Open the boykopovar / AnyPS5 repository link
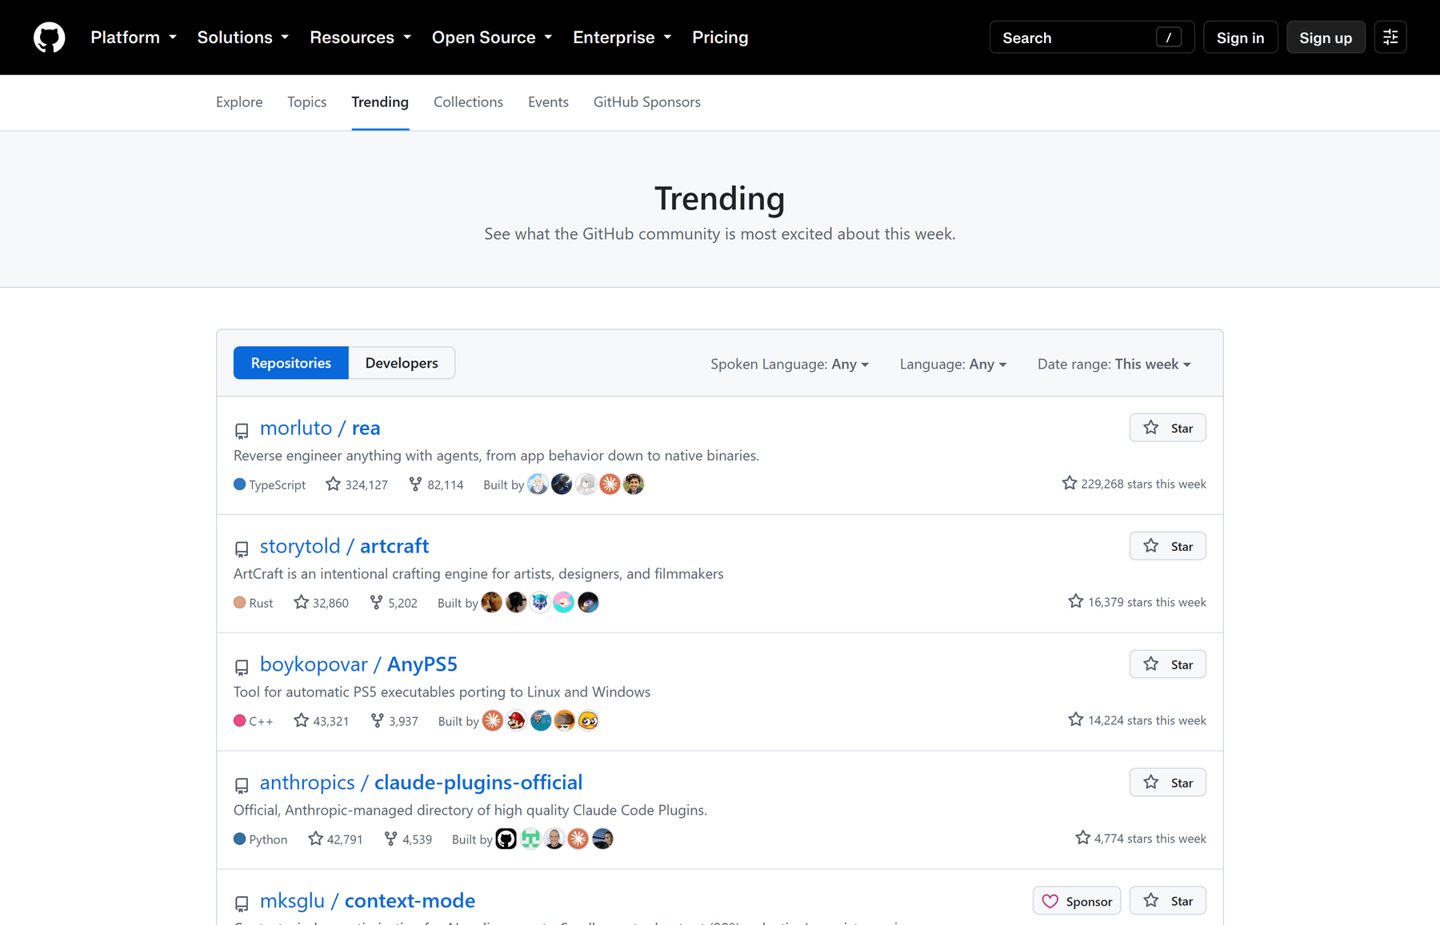 358,665
